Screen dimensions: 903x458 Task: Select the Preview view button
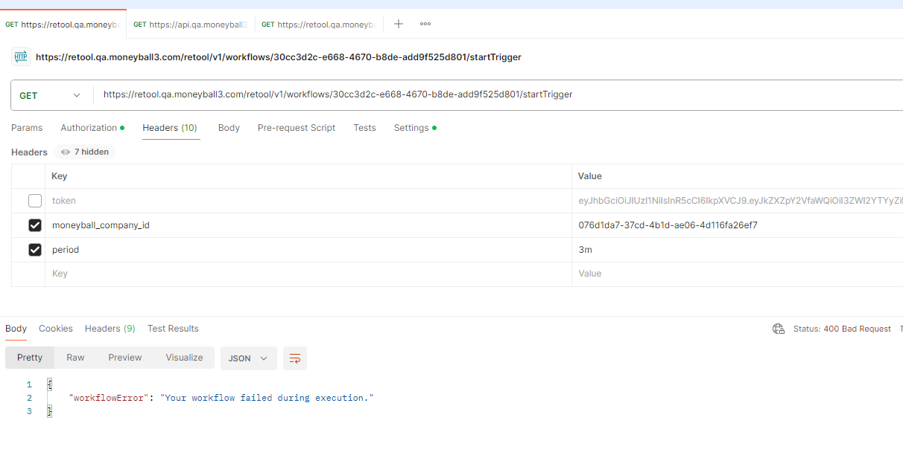coord(125,358)
